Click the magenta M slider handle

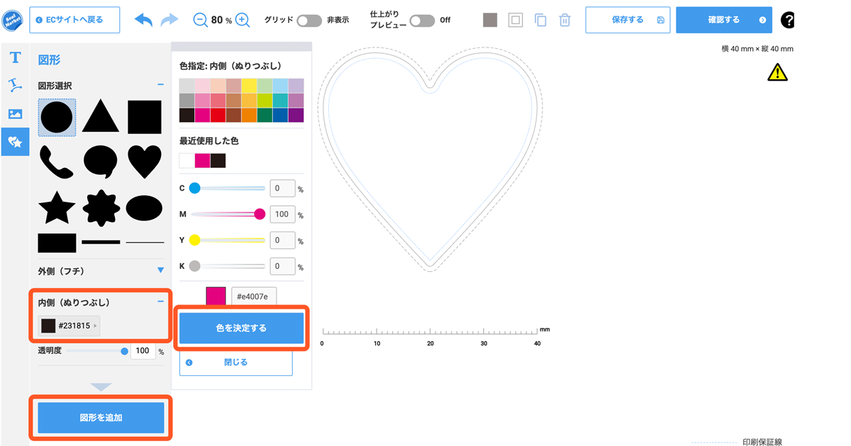click(260, 215)
